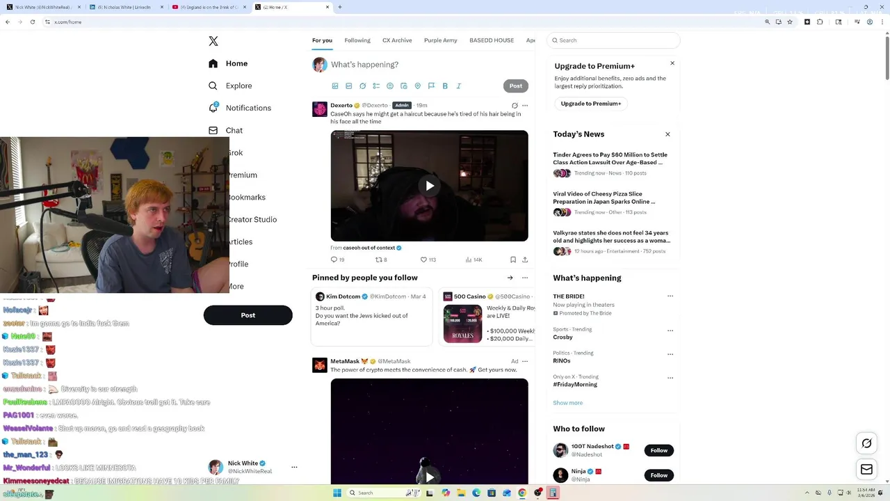This screenshot has height=501, width=890.
Task: Click the Grok enhance icon in composer
Action: [x=362, y=86]
